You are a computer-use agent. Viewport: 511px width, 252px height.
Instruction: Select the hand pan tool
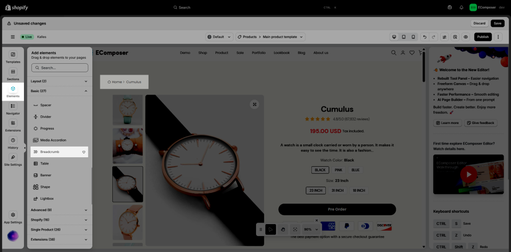283,229
